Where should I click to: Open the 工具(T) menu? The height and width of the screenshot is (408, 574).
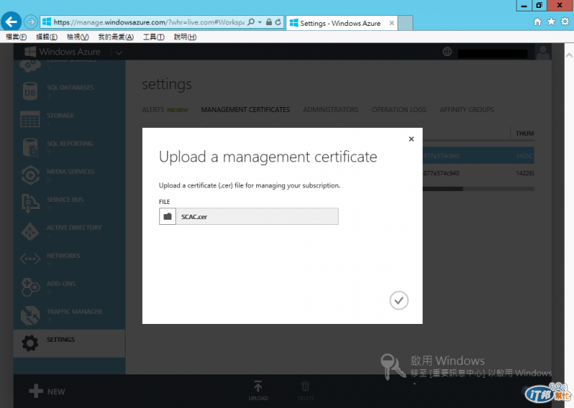click(154, 37)
